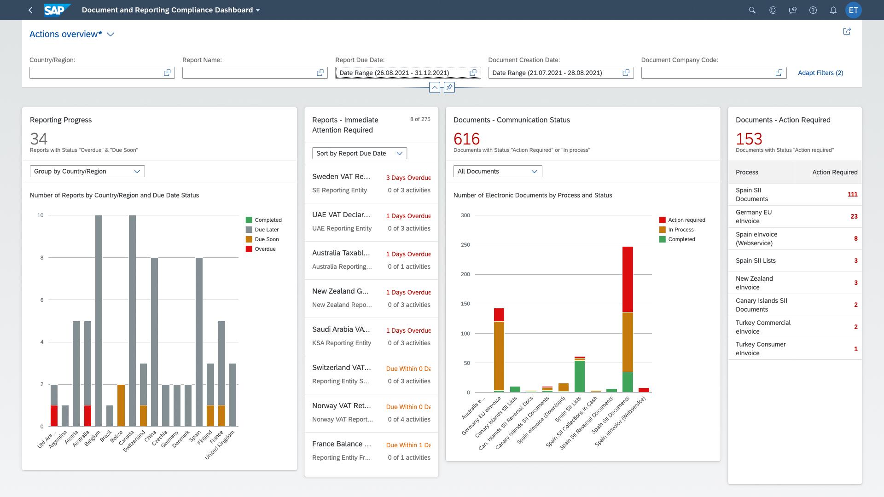Viewport: 884px width, 497px height.
Task: Click Adapt Filters (2) link
Action: point(820,73)
